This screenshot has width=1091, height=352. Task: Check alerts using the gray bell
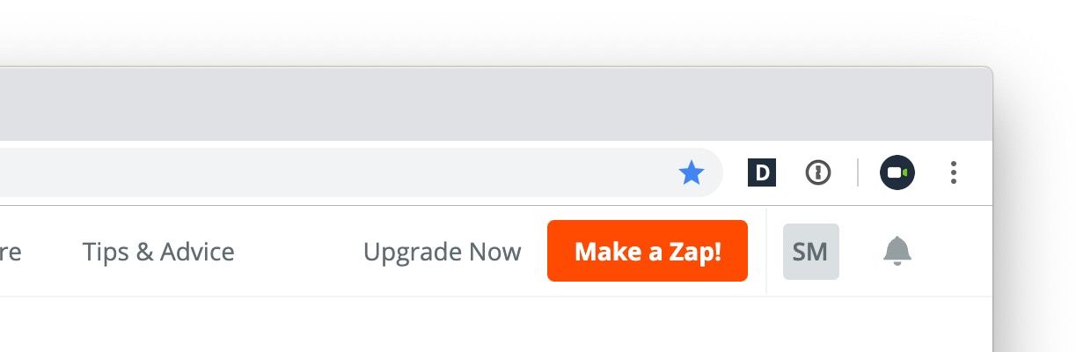(x=897, y=252)
